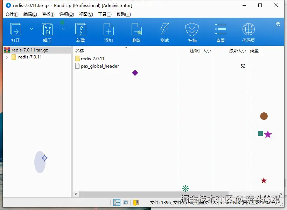The width and height of the screenshot is (287, 210).
Task: Click the folder icon beside redis-7.0.11 in list
Action: [77, 58]
